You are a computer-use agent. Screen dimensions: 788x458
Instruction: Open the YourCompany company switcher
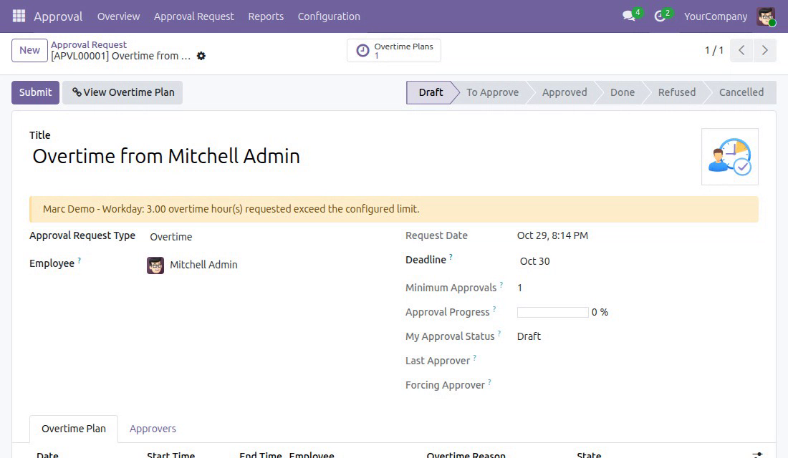pyautogui.click(x=716, y=16)
